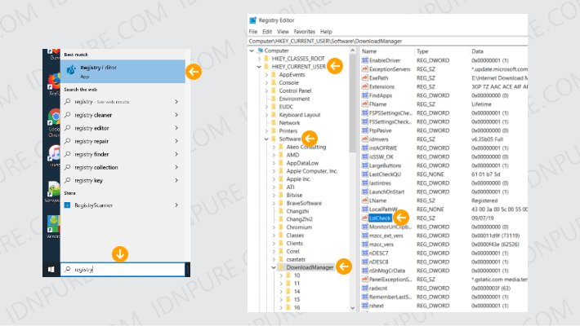
Task: Click the tree pane vertical scrollbar thumb
Action: tap(353, 104)
